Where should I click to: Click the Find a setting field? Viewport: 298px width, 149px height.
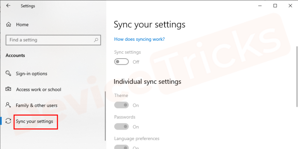(x=53, y=40)
